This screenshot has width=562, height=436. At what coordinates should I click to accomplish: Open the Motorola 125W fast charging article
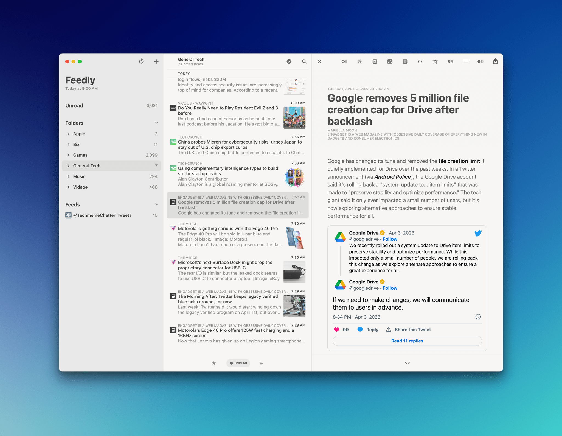click(x=238, y=333)
